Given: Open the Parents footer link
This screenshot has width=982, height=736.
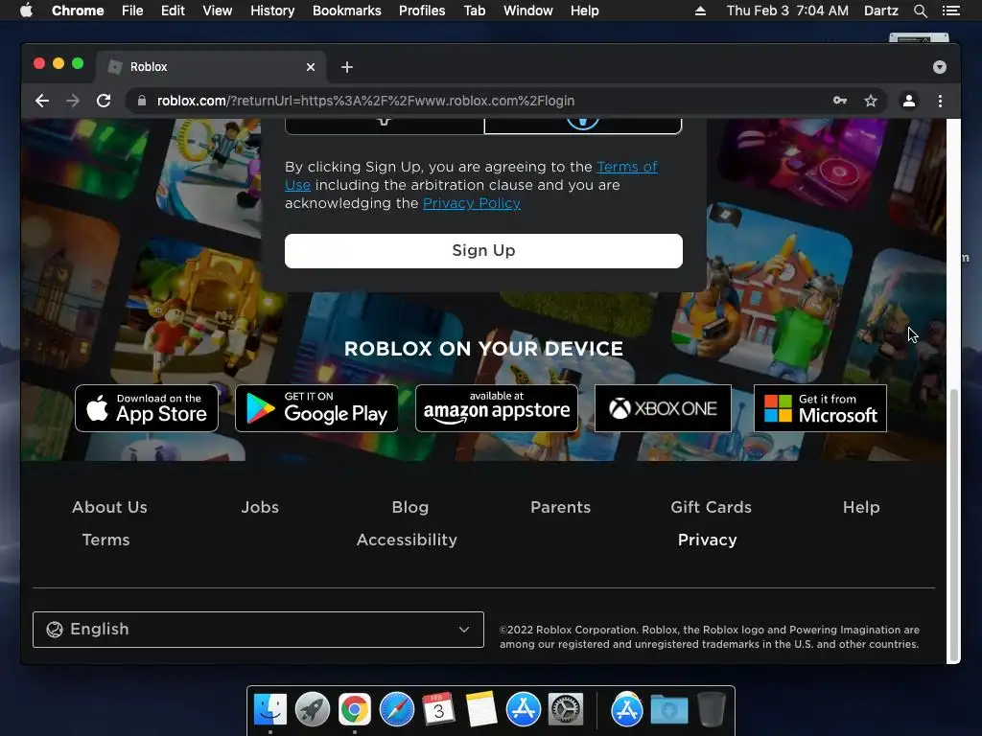Looking at the screenshot, I should 560,507.
